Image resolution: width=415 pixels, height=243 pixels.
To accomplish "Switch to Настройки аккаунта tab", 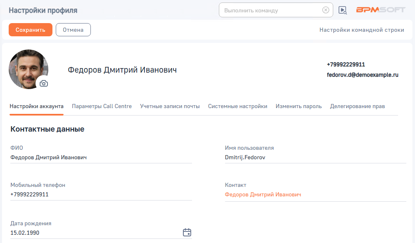I will (36, 106).
